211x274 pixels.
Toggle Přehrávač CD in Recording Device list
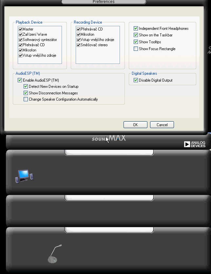point(78,29)
